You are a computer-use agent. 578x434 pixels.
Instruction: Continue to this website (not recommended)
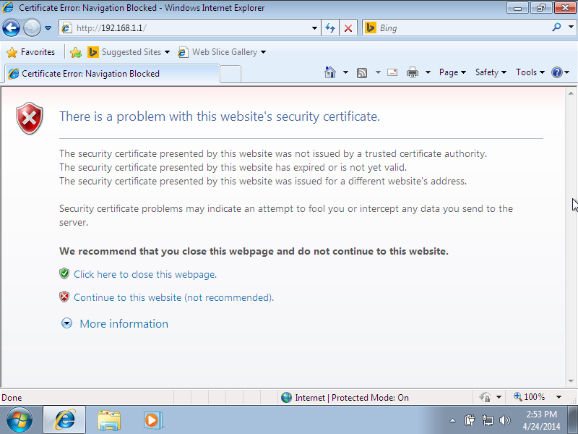pos(173,297)
